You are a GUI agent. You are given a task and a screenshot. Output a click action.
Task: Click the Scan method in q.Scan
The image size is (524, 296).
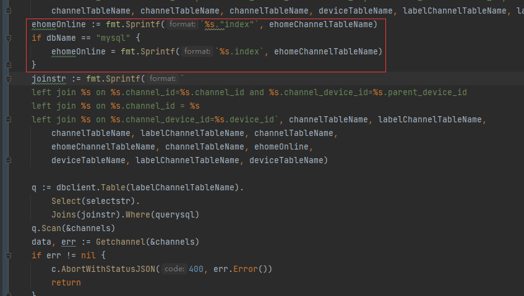51,228
